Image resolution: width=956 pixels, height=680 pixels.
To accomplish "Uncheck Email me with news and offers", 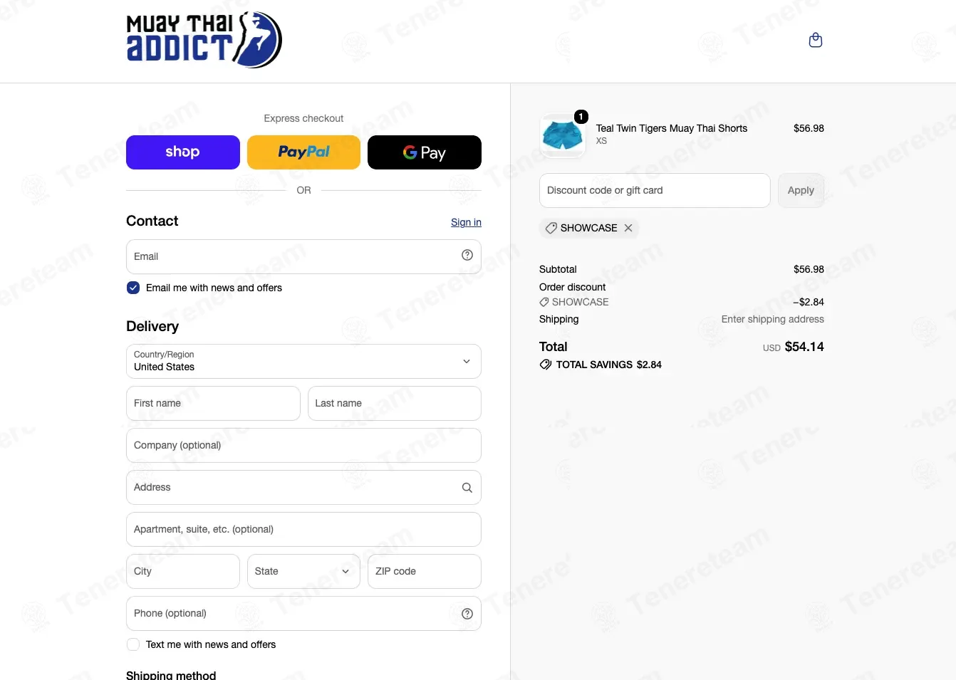I will [133, 288].
